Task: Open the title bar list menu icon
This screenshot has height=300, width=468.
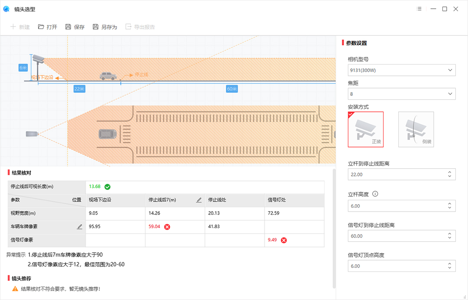Action: pos(419,9)
